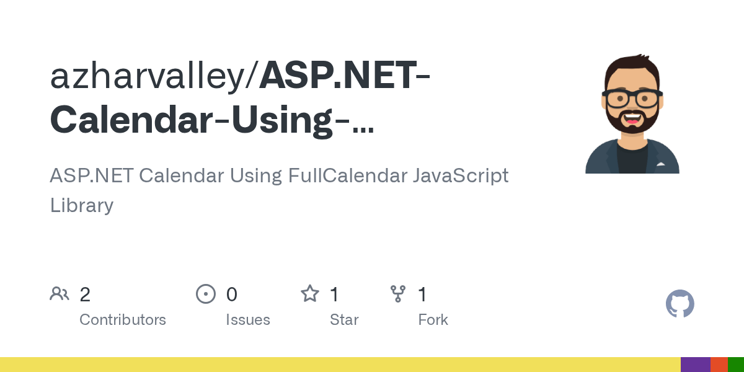Select the issue count number 0
The width and height of the screenshot is (744, 372).
click(232, 294)
